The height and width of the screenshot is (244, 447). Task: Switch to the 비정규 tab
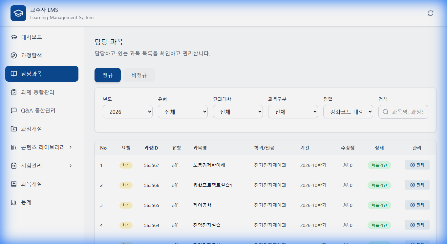pyautogui.click(x=139, y=75)
